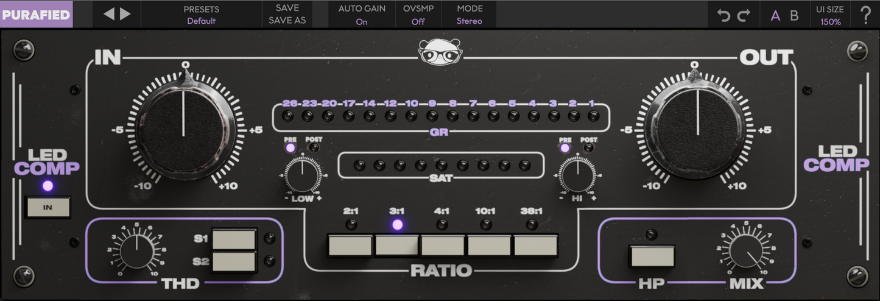Open help with the question mark icon
The width and height of the screenshot is (880, 301).
click(865, 15)
